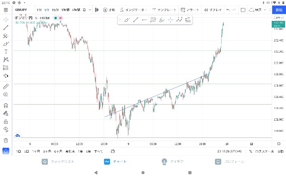
Task: Open the 比較 compare symbol button
Action: 109,10
